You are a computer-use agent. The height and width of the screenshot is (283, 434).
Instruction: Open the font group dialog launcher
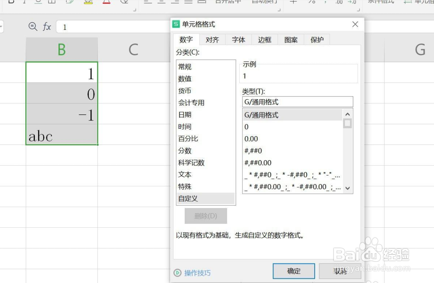(x=135, y=10)
